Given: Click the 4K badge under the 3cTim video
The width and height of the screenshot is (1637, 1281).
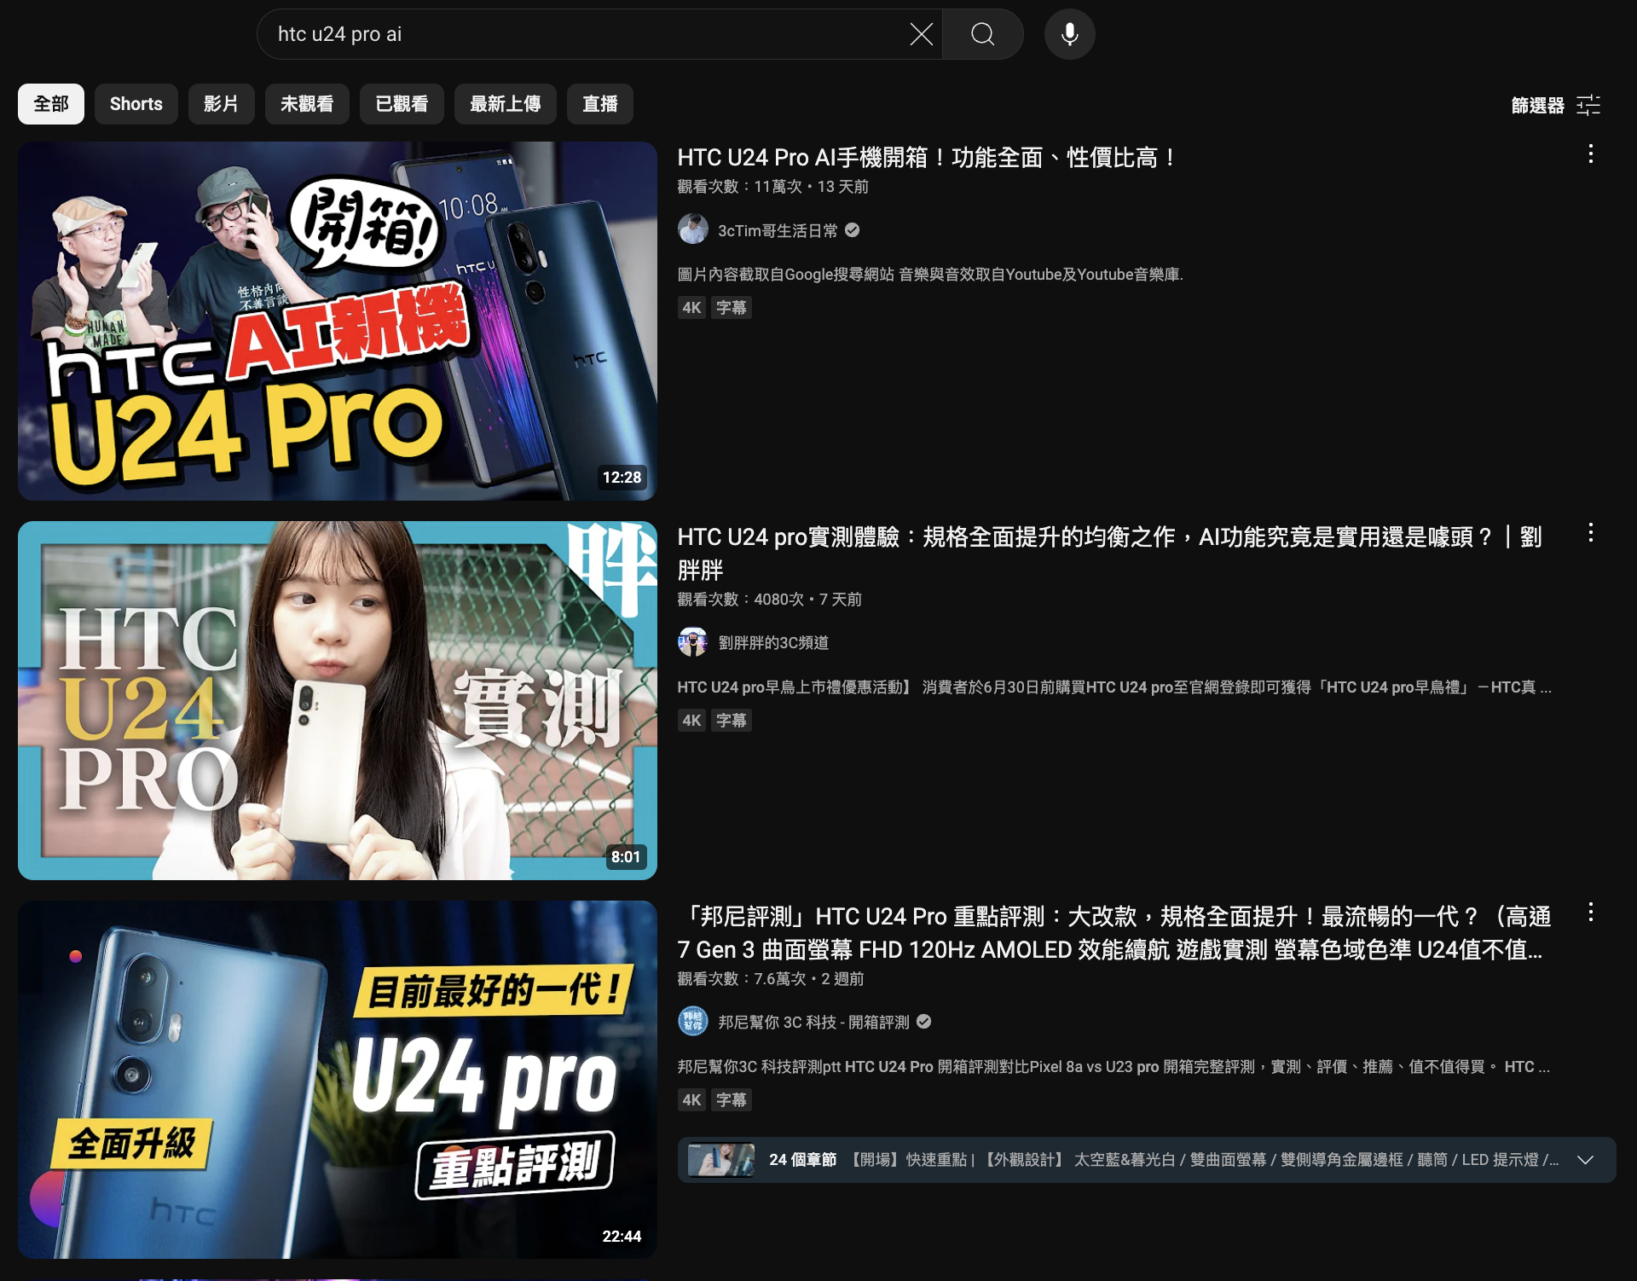Looking at the screenshot, I should (x=691, y=308).
